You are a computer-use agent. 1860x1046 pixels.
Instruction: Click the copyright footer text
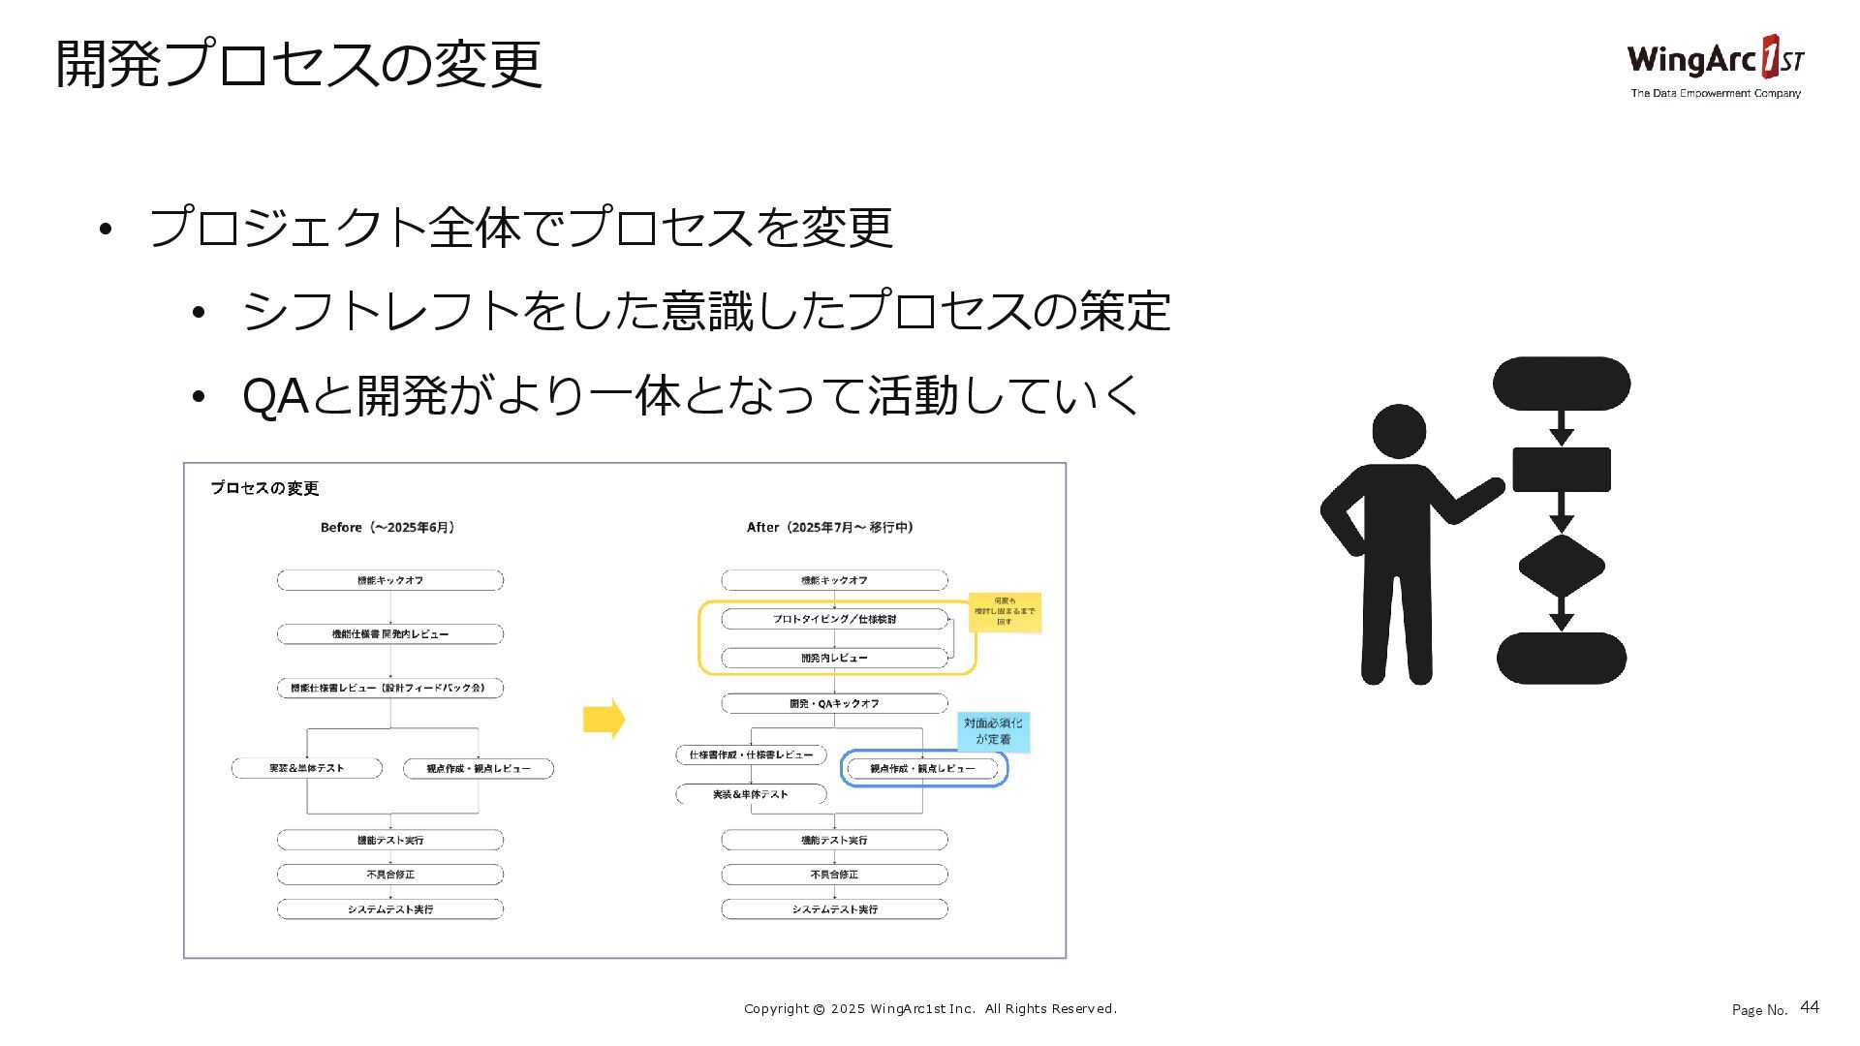[x=930, y=1009]
